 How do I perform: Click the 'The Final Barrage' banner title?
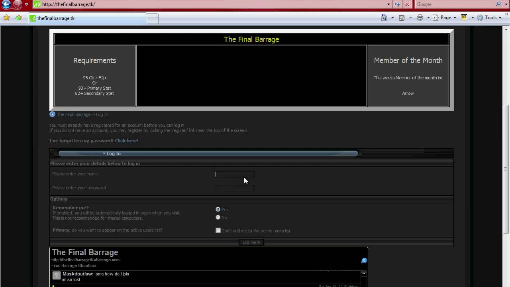pyautogui.click(x=251, y=39)
